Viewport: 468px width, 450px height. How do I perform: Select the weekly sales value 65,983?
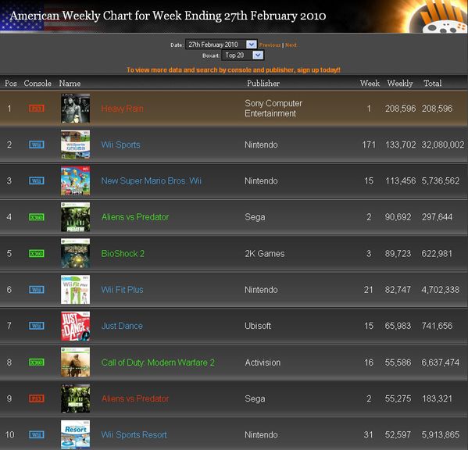coord(398,326)
